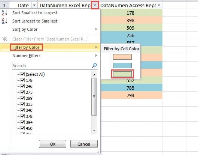Click the value list scroll down arrow
This screenshot has height=155, width=198.
pos(94,130)
